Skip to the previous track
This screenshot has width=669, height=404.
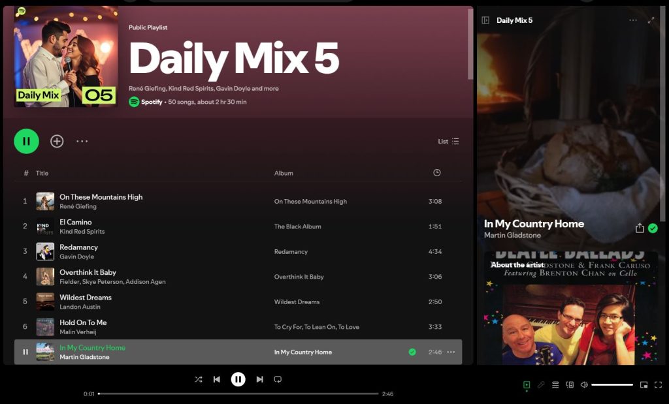coord(217,379)
